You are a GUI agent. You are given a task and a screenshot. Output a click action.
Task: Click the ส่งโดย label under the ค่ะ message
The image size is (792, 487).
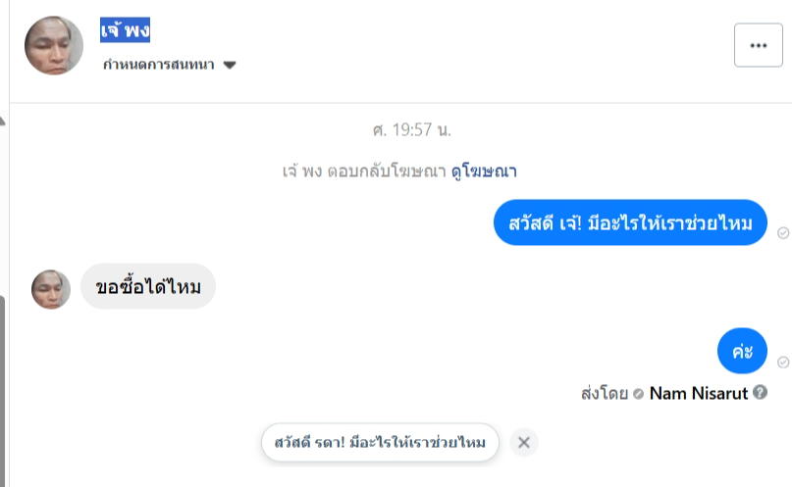coord(605,394)
